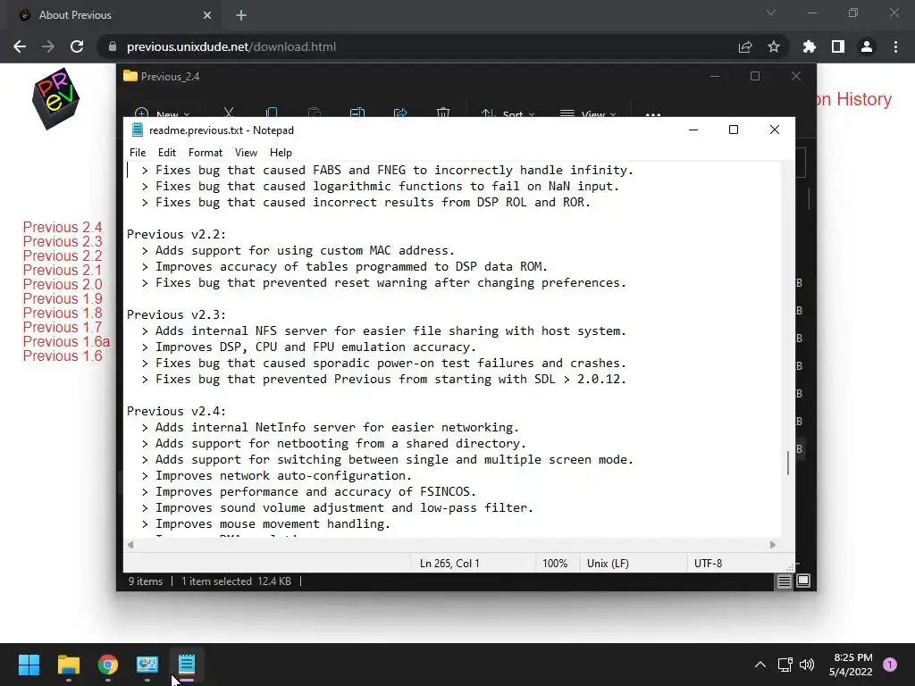Open Chrome extensions puzzle icon
This screenshot has width=915, height=686.
[x=810, y=46]
